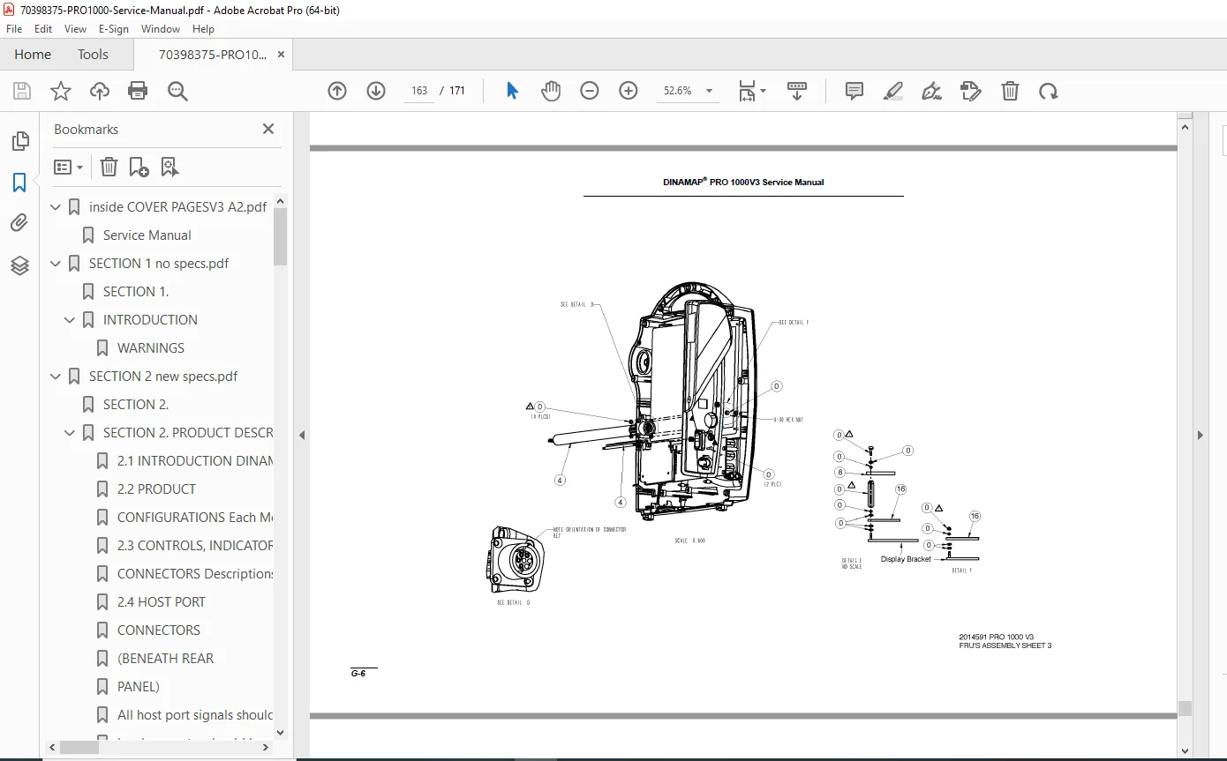
Task: Expand right tools pane arrow
Action: coord(1201,435)
